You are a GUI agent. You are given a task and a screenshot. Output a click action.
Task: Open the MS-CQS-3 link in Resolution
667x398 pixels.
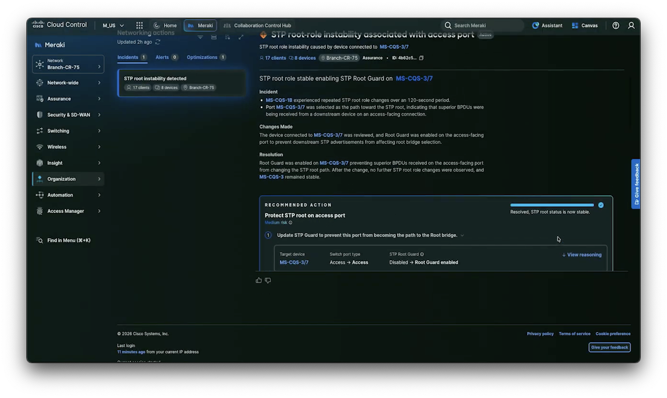click(271, 177)
